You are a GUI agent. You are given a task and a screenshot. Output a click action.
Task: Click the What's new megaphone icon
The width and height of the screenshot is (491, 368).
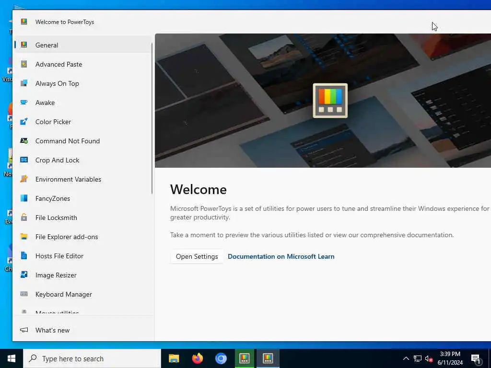coord(24,330)
